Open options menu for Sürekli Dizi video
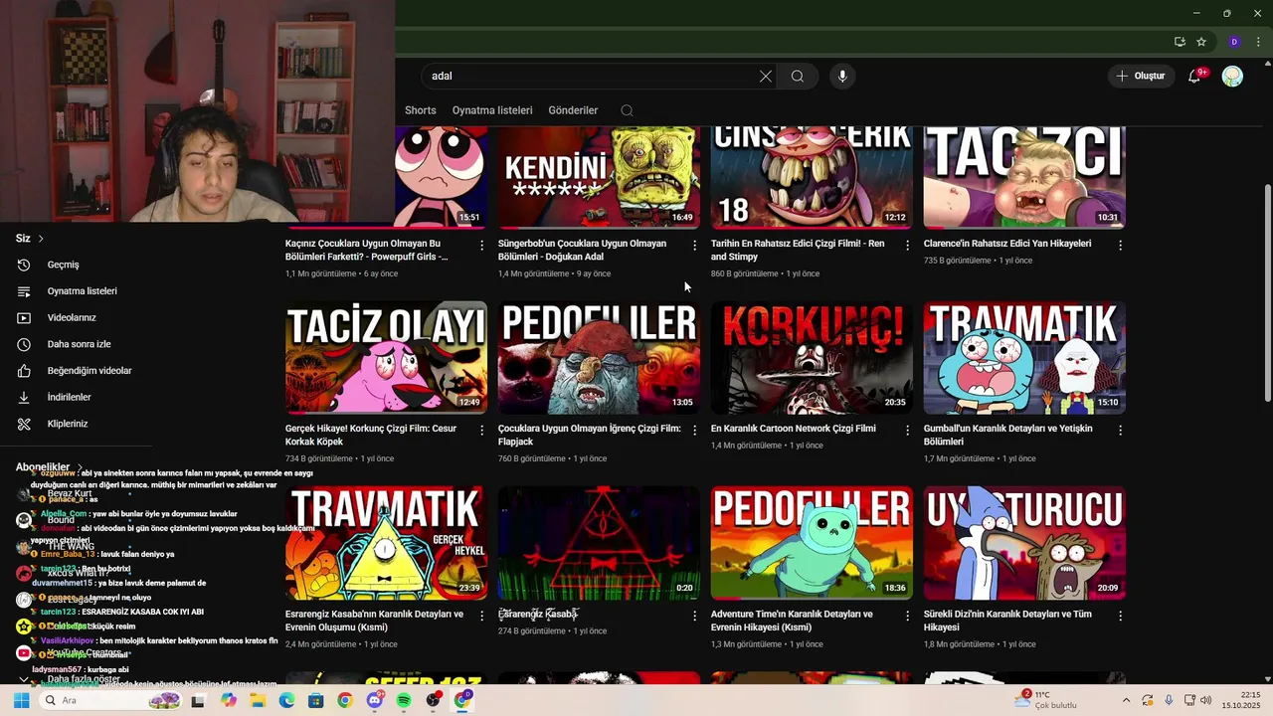 click(1121, 616)
